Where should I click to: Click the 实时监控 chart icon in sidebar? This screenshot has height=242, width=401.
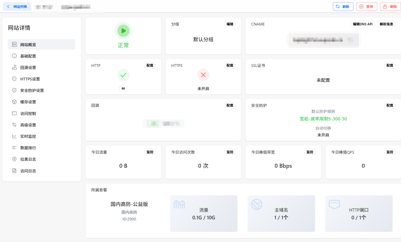[14, 136]
